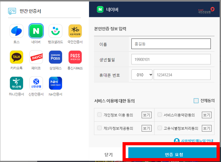The height and width of the screenshot is (162, 221).
Task: Select the 토스 certificate icon
Action: tap(16, 31)
